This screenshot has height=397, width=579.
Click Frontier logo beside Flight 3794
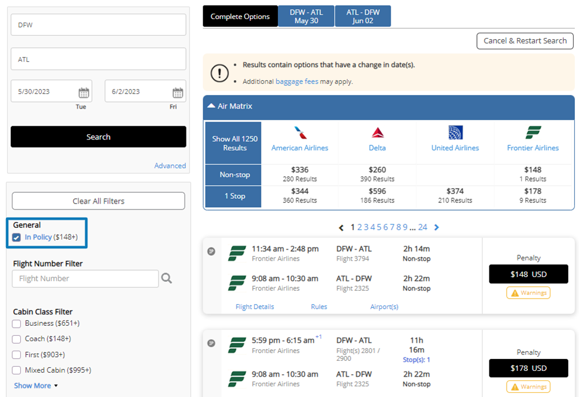point(237,253)
